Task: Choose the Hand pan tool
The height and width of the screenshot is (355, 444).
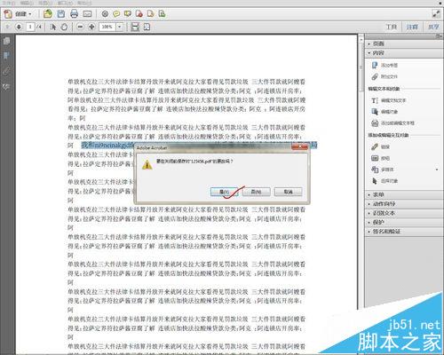Action: (64, 27)
